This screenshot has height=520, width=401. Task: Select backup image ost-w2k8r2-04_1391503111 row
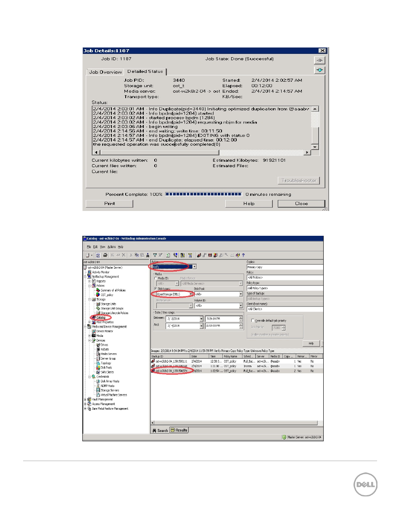click(237, 361)
